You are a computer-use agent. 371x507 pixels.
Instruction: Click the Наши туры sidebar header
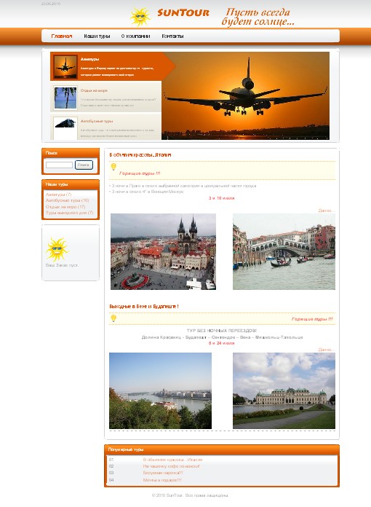click(x=71, y=184)
